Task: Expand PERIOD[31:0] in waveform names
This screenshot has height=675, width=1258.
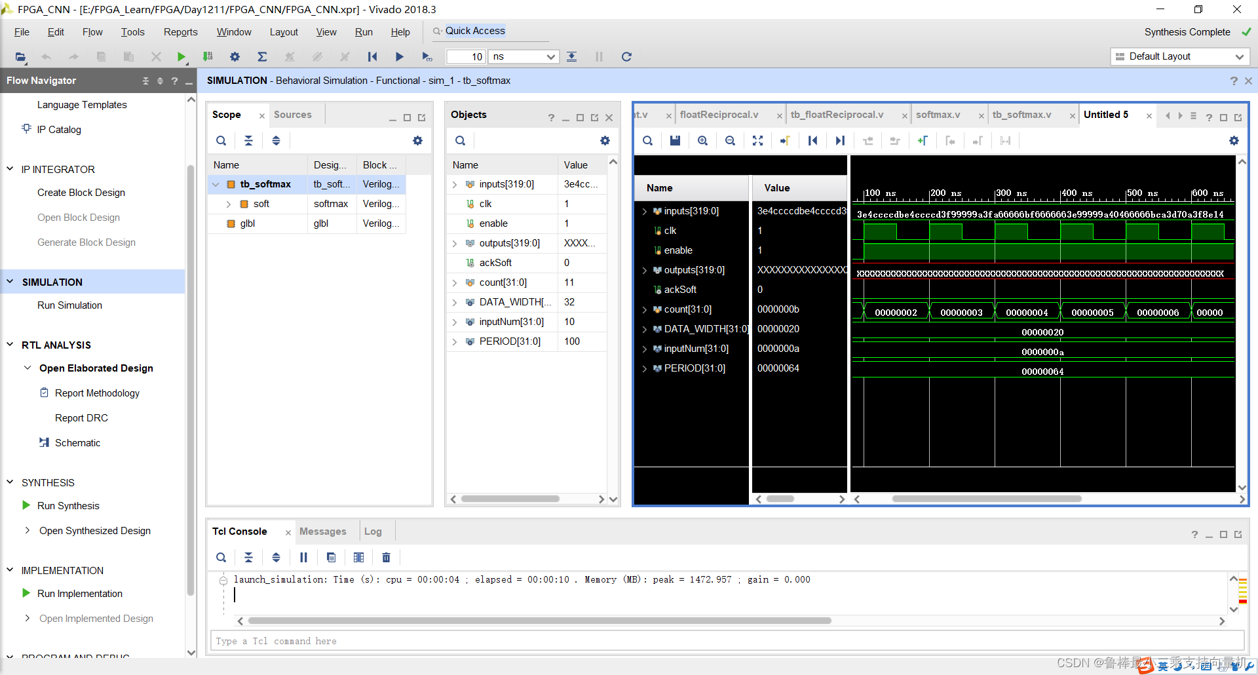Action: [x=645, y=368]
